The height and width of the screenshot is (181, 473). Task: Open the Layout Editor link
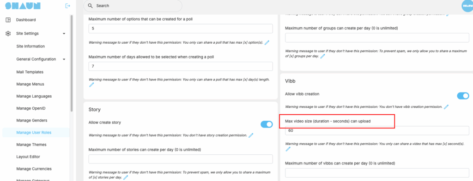pyautogui.click(x=28, y=157)
